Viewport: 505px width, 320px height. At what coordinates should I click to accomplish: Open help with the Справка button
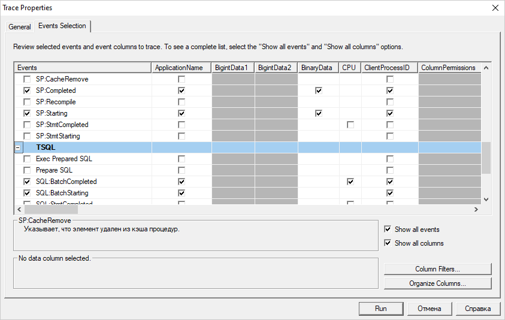(x=477, y=309)
